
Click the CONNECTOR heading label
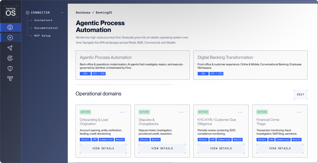40,13
